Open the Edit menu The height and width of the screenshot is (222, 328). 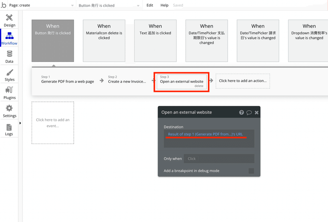click(150, 5)
